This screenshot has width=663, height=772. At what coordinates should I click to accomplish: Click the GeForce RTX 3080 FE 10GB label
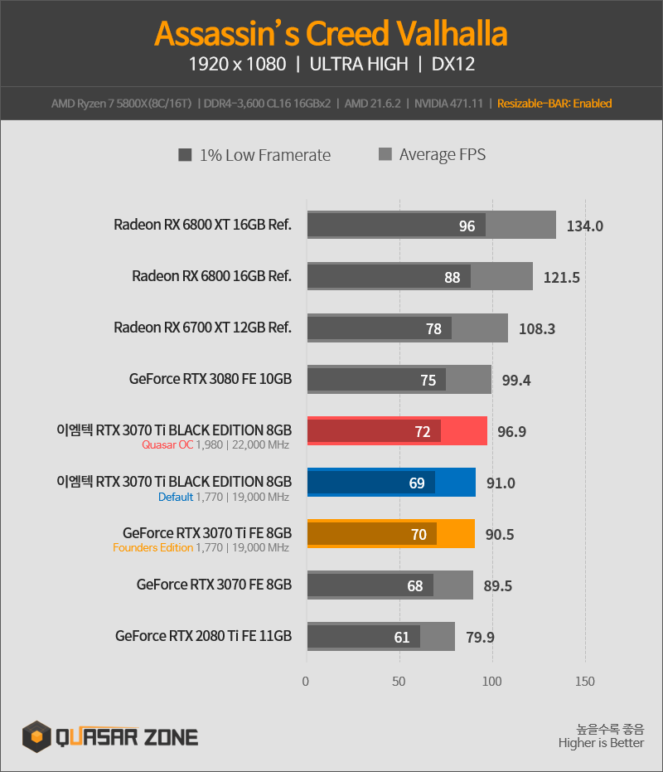click(211, 379)
